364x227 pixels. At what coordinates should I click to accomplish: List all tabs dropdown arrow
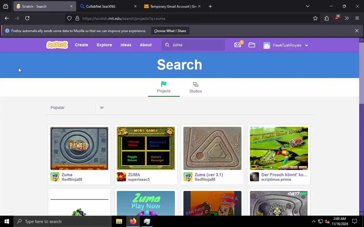pos(307,6)
